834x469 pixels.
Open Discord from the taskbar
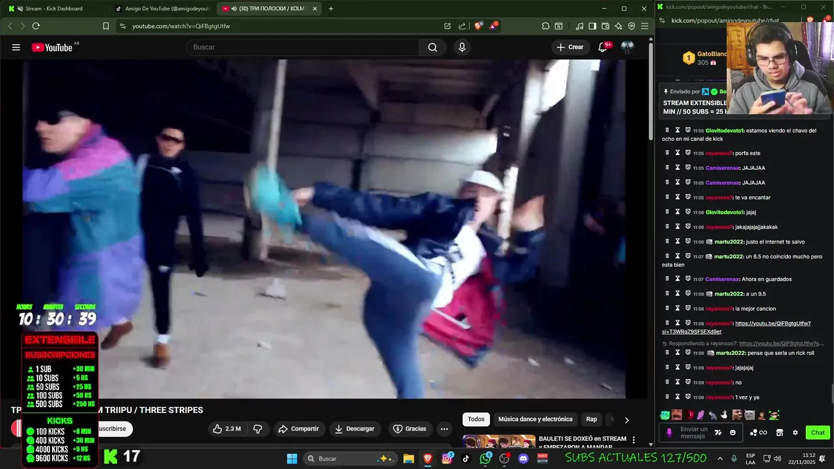point(523,459)
